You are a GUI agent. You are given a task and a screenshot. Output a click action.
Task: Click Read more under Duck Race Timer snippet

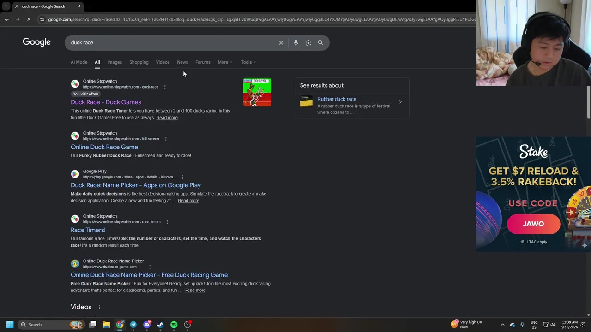[x=167, y=118]
